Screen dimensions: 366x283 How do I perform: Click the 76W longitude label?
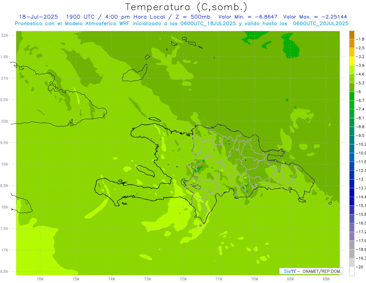click(40, 279)
